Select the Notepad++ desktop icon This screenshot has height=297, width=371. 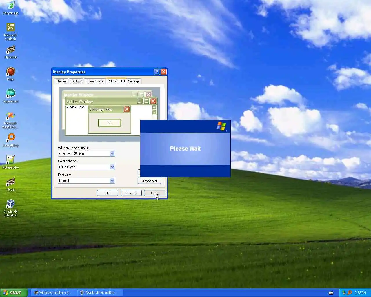pos(10,162)
